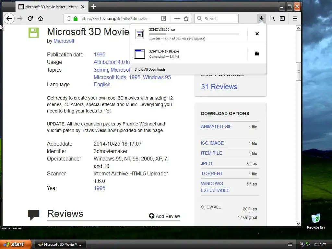Expand ANIMATED GIF download option
Image resolution: width=332 pixels, height=249 pixels.
[216, 127]
